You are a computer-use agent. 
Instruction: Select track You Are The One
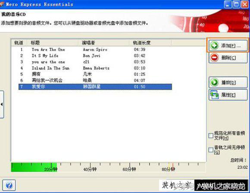(x=95, y=50)
